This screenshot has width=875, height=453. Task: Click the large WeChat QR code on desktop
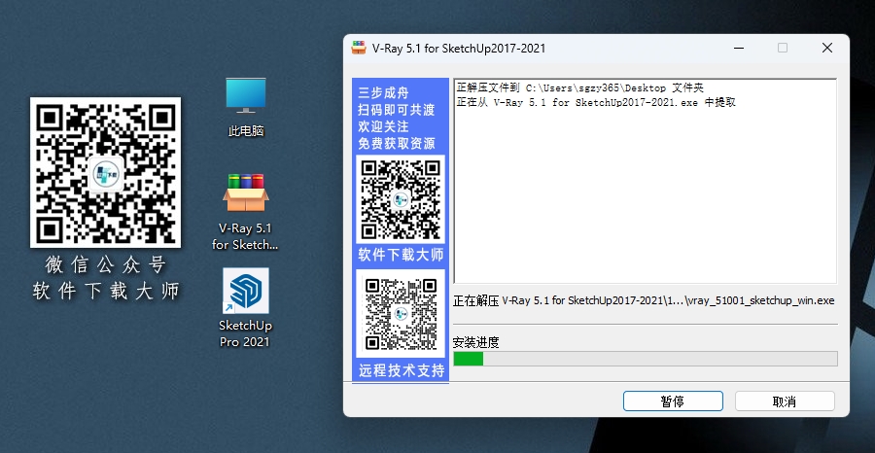coord(105,172)
